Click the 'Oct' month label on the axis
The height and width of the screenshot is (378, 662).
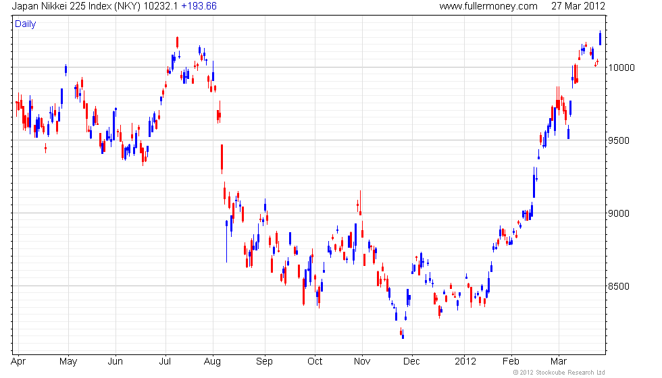315,362
